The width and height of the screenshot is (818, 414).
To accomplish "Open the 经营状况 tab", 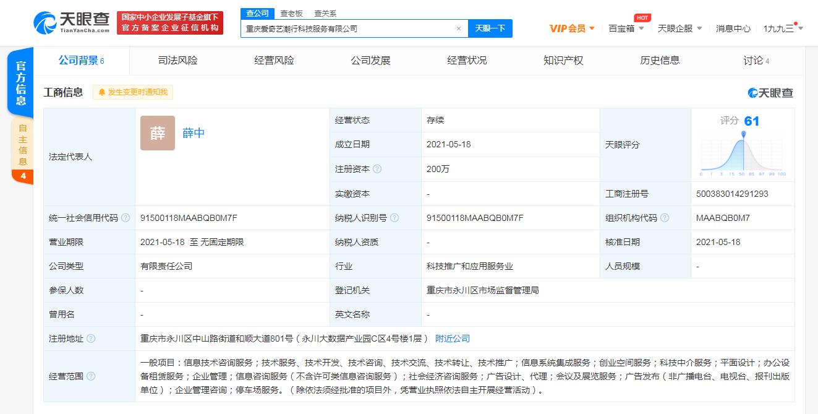I will (x=467, y=61).
